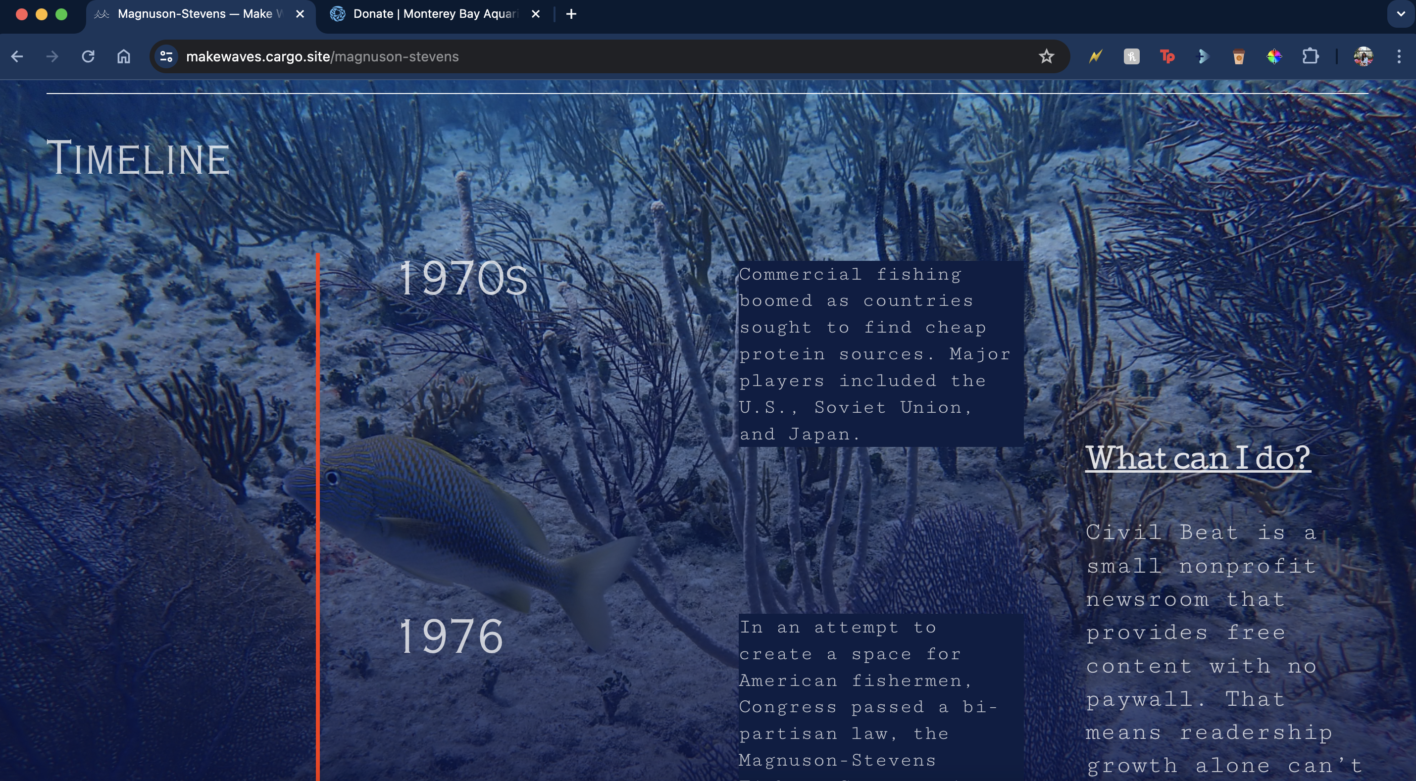Click the Honey extension icon
1416x781 pixels.
(x=1131, y=56)
